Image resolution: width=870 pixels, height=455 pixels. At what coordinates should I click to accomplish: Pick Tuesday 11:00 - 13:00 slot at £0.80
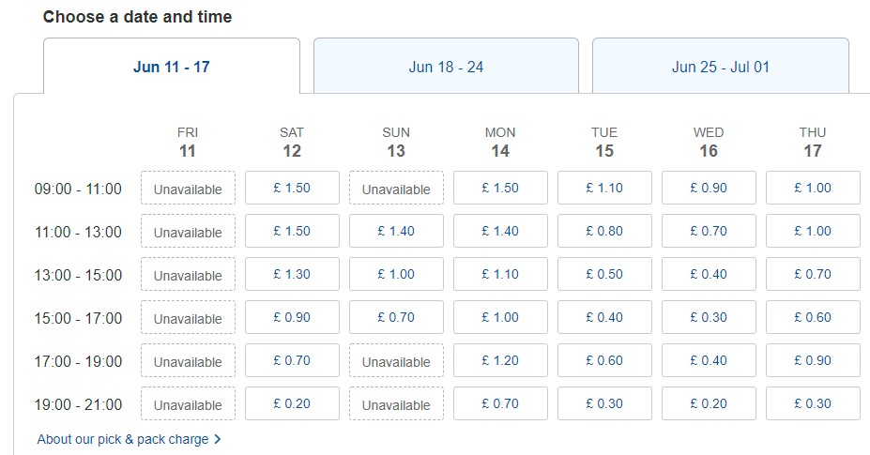click(604, 231)
